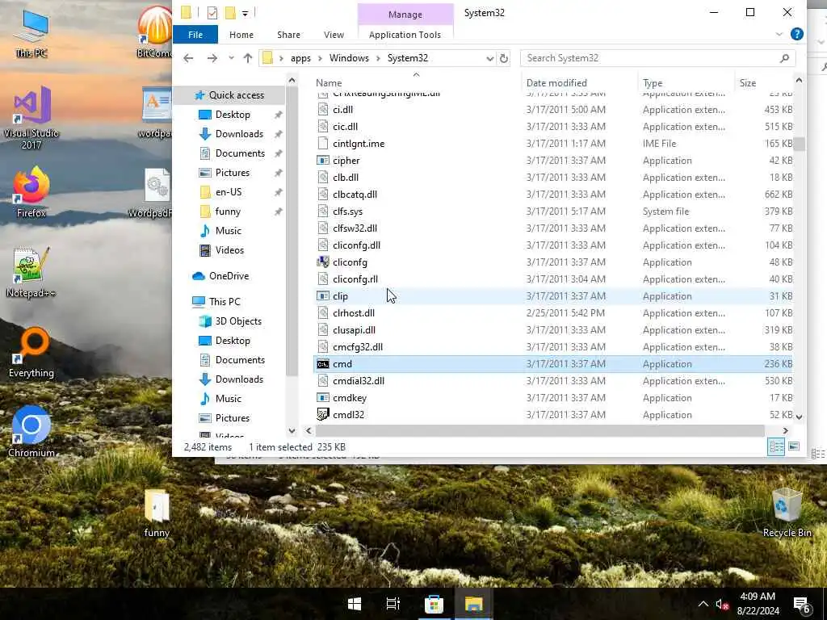This screenshot has height=620, width=827.
Task: Open the funny folder on desktop
Action: [x=157, y=513]
